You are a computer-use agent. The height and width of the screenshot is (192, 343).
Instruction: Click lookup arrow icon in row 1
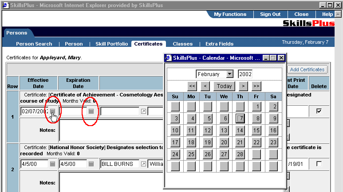click(143, 111)
